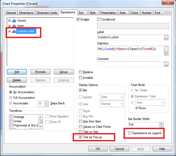Delete the selected expression
Viewport: 176px width, 156px height.
pyautogui.click(x=17, y=80)
